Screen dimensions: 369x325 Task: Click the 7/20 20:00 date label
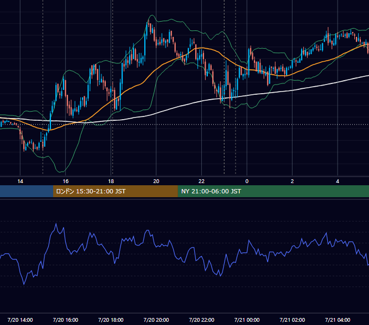click(156, 320)
